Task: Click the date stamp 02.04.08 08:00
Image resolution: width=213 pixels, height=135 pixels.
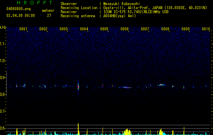Action: click(x=21, y=16)
